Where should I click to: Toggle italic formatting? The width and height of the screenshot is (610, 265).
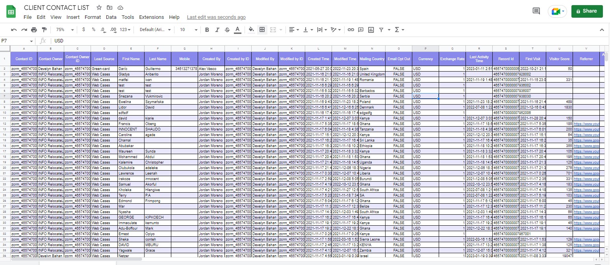coord(217,30)
